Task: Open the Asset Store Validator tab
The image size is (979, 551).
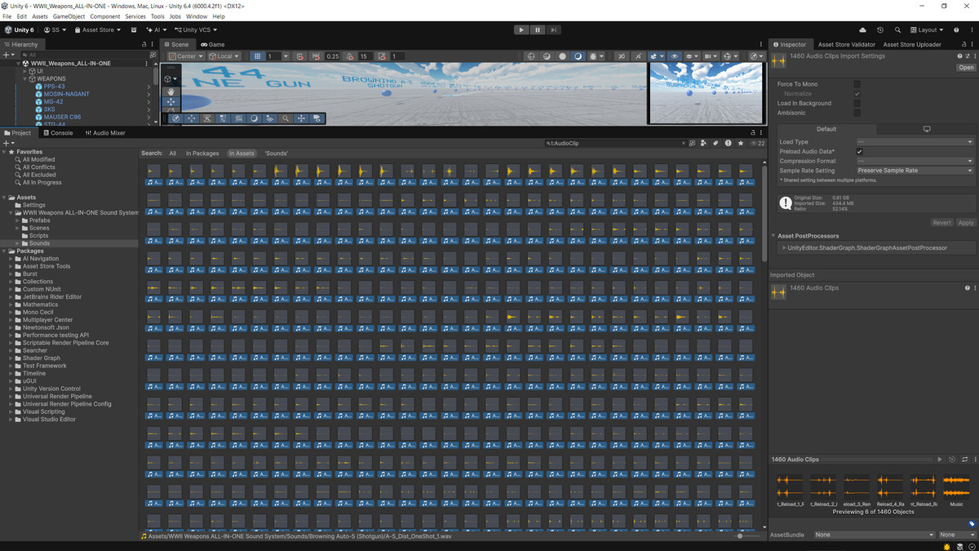Action: click(x=847, y=45)
